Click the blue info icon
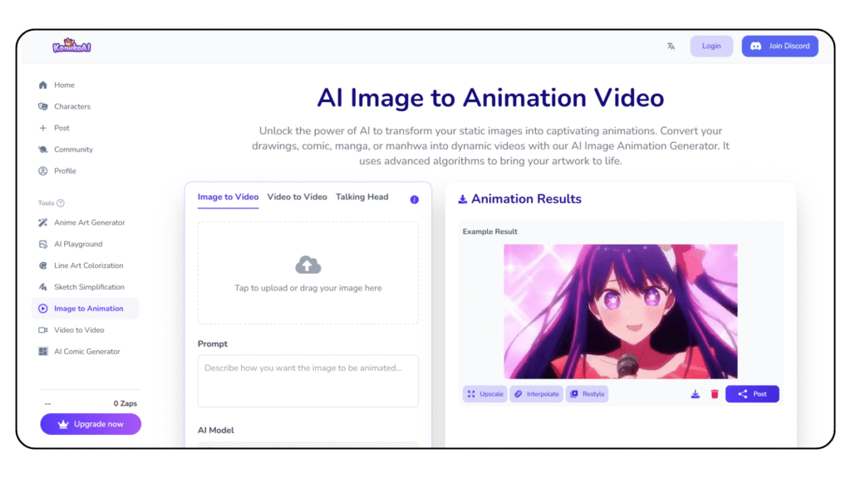The image size is (851, 478). pyautogui.click(x=414, y=200)
